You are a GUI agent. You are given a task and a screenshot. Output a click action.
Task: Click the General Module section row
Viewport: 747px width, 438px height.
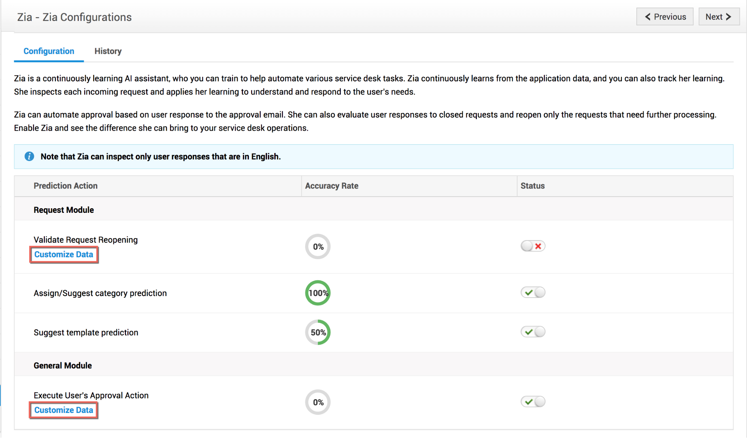(63, 366)
